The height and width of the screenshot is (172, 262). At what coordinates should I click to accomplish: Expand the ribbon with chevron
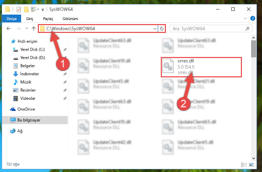coord(245,18)
